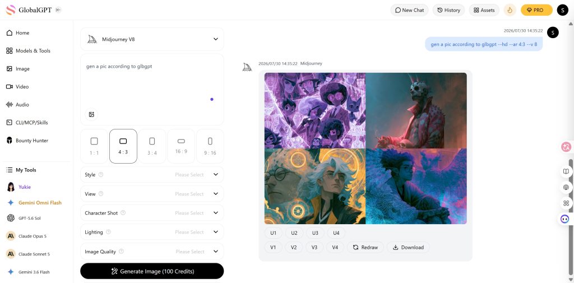This screenshot has width=574, height=283.
Task: Click the Claude Opus 5 icon
Action: [11, 236]
